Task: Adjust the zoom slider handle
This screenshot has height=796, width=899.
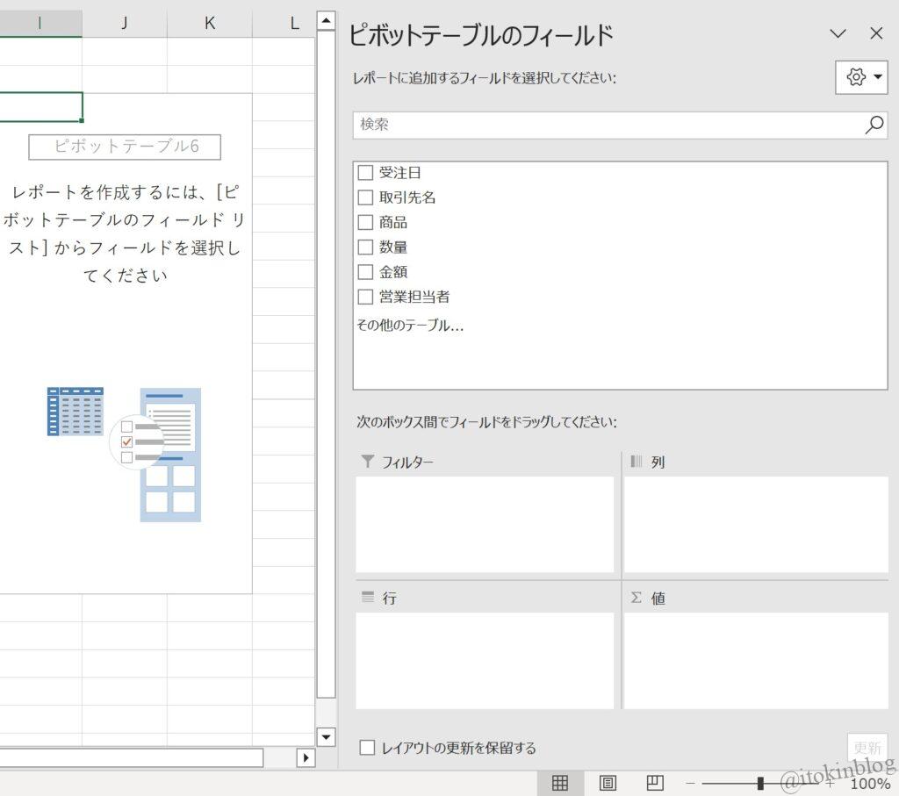Action: tap(760, 783)
